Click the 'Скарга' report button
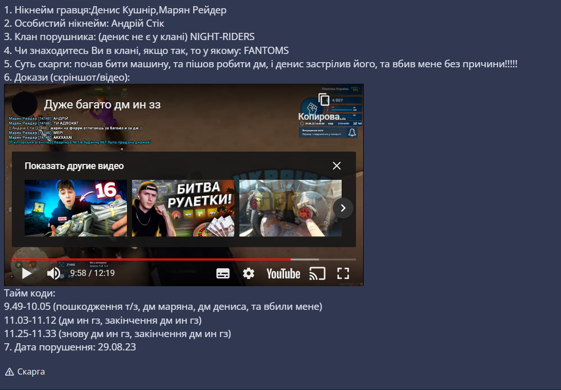The height and width of the screenshot is (390, 561). [25, 372]
